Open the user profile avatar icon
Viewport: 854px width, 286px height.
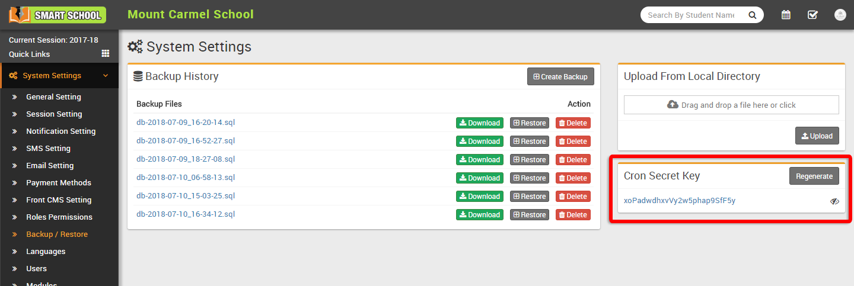(x=840, y=15)
